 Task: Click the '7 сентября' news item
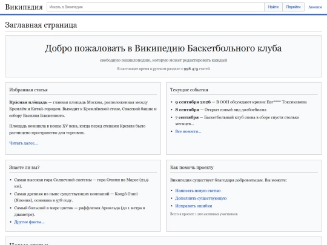pyautogui.click(x=237, y=120)
